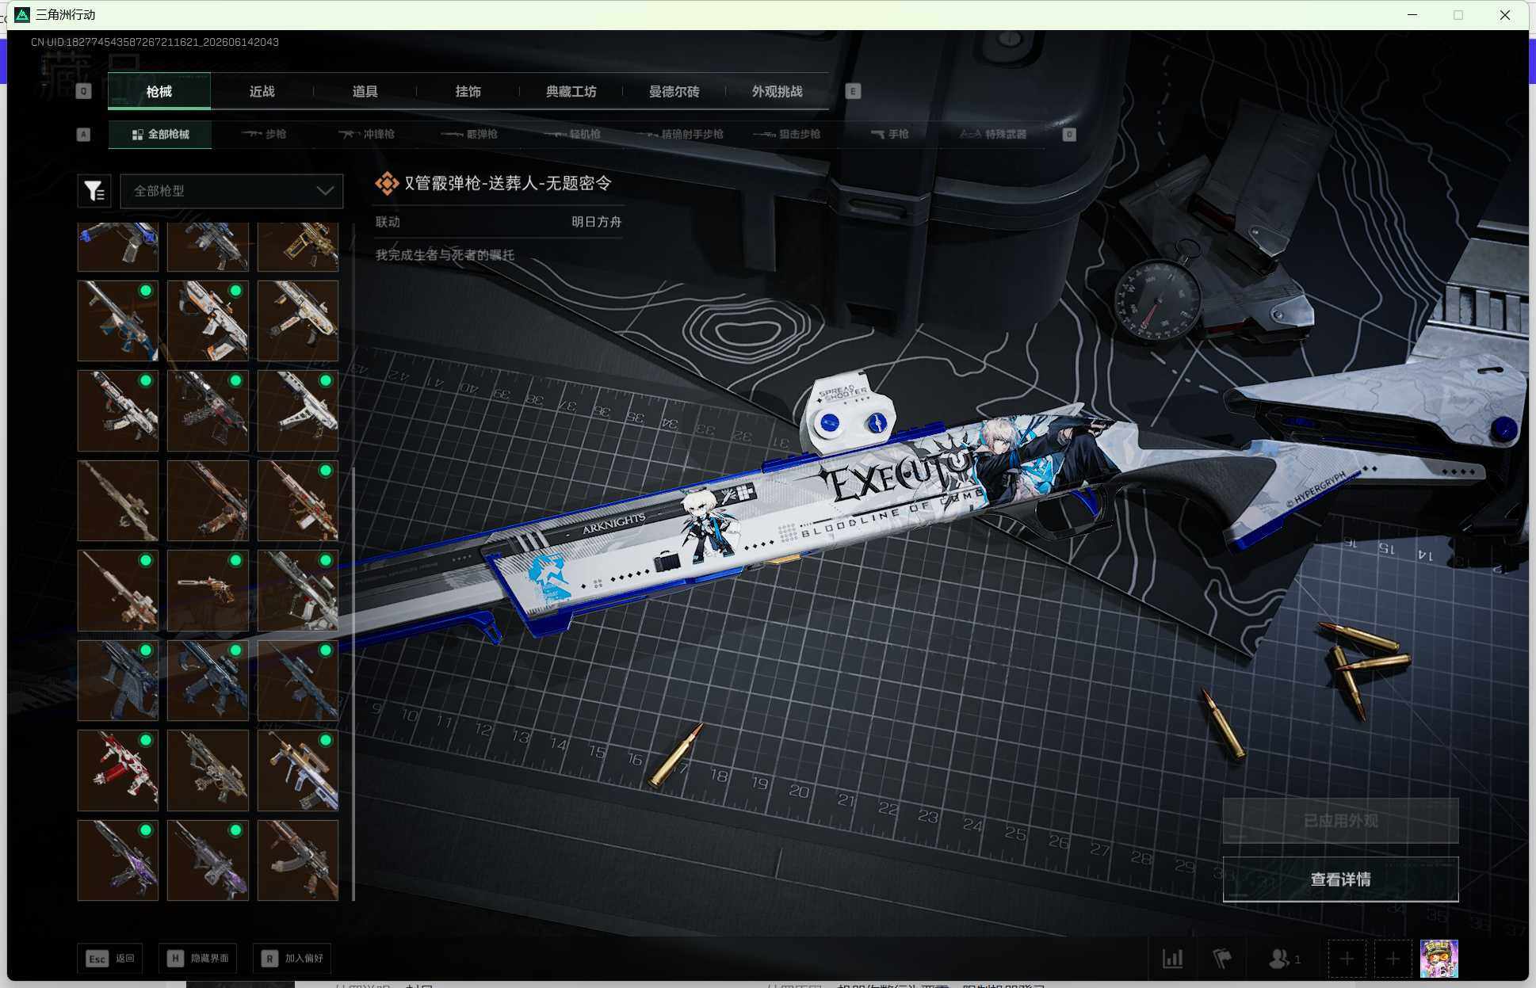Open the 外观挑战 tab
Screen dimensions: 1536x988
[x=778, y=92]
